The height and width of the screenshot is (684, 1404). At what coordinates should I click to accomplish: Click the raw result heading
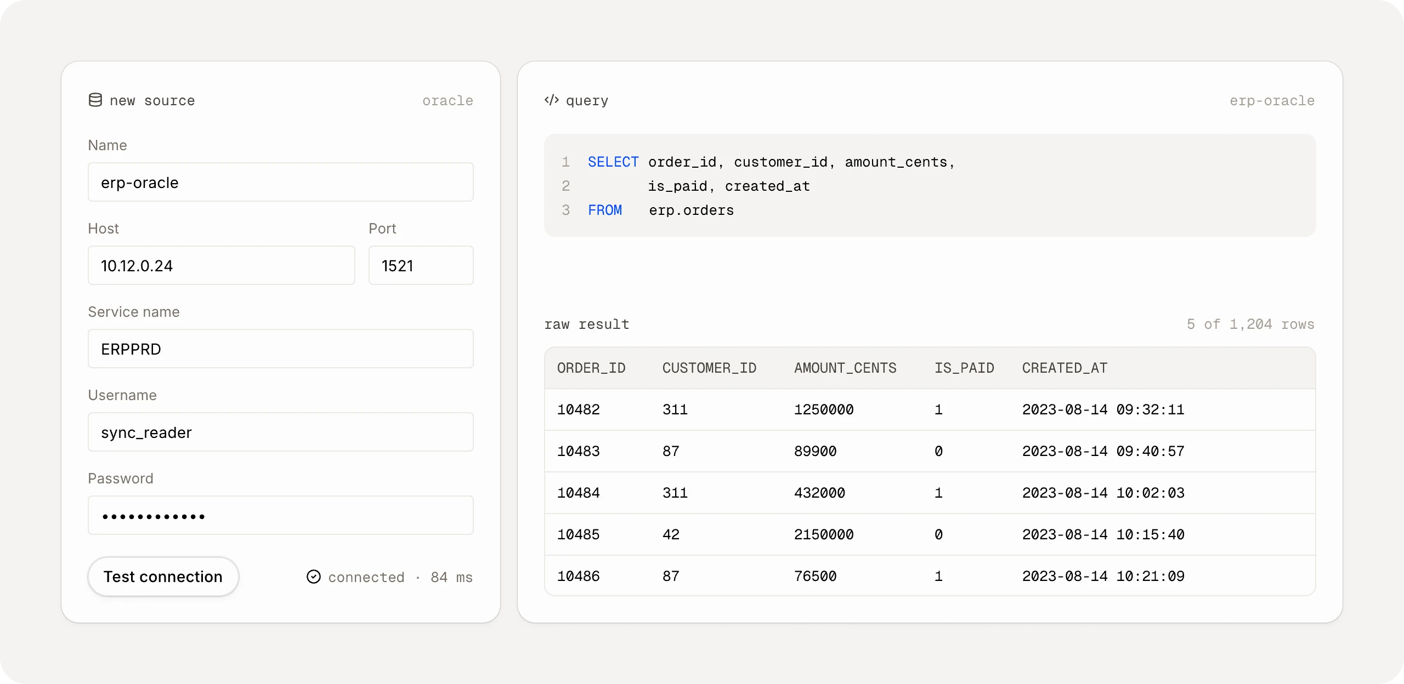coord(587,324)
